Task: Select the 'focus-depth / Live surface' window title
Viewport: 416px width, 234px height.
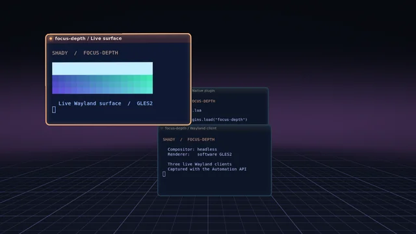Action: pos(88,38)
